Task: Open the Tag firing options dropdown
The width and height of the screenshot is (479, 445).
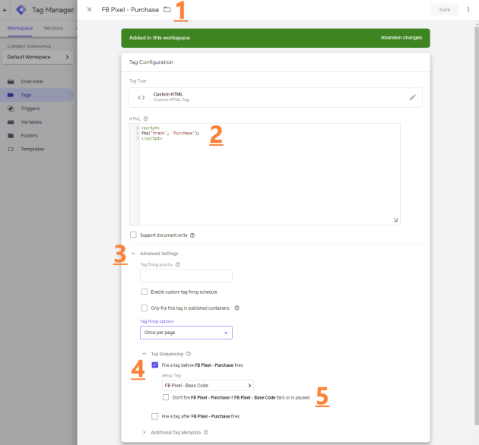Action: pos(186,333)
